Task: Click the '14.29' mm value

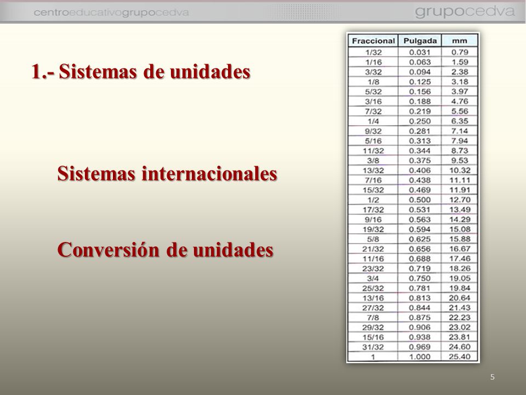Action: click(x=460, y=219)
